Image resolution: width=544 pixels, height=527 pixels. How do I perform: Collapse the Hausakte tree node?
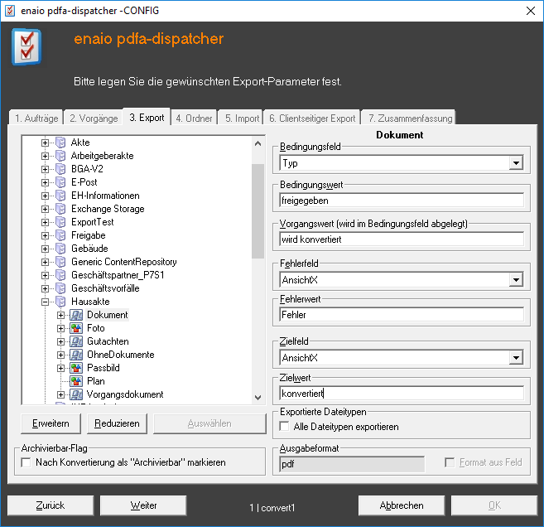(x=45, y=302)
